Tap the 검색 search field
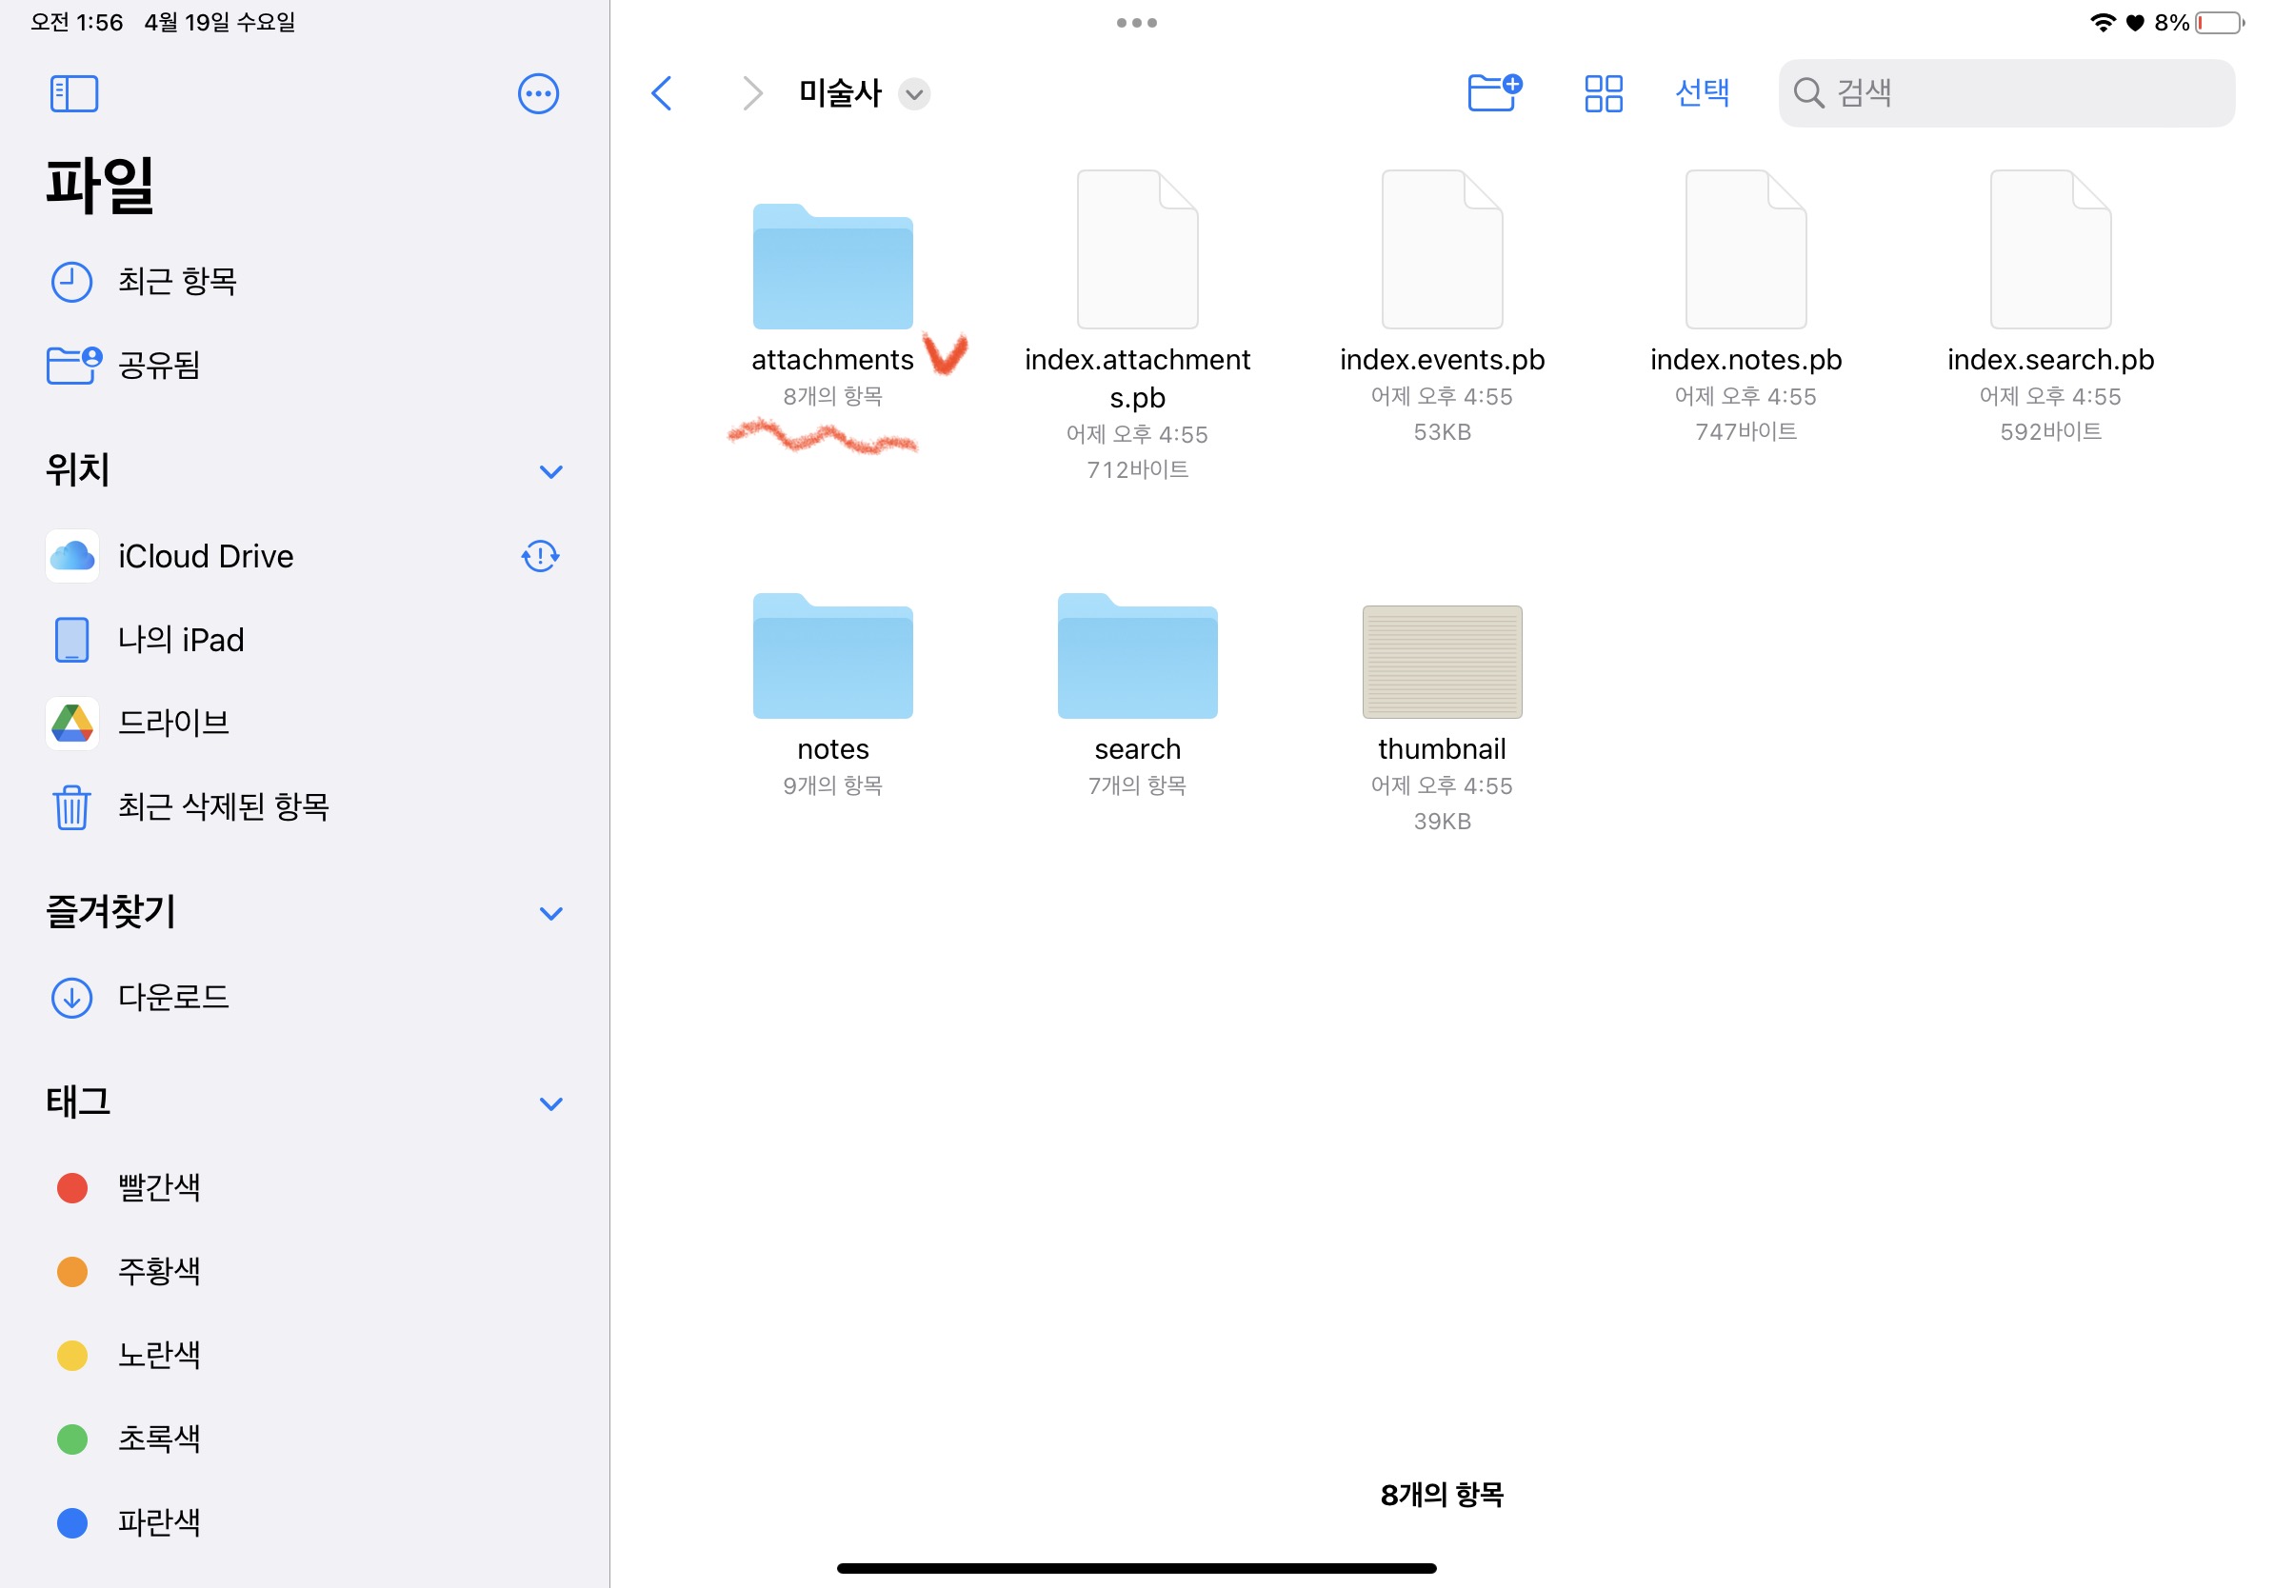Viewport: 2274px width, 1588px height. click(2021, 93)
